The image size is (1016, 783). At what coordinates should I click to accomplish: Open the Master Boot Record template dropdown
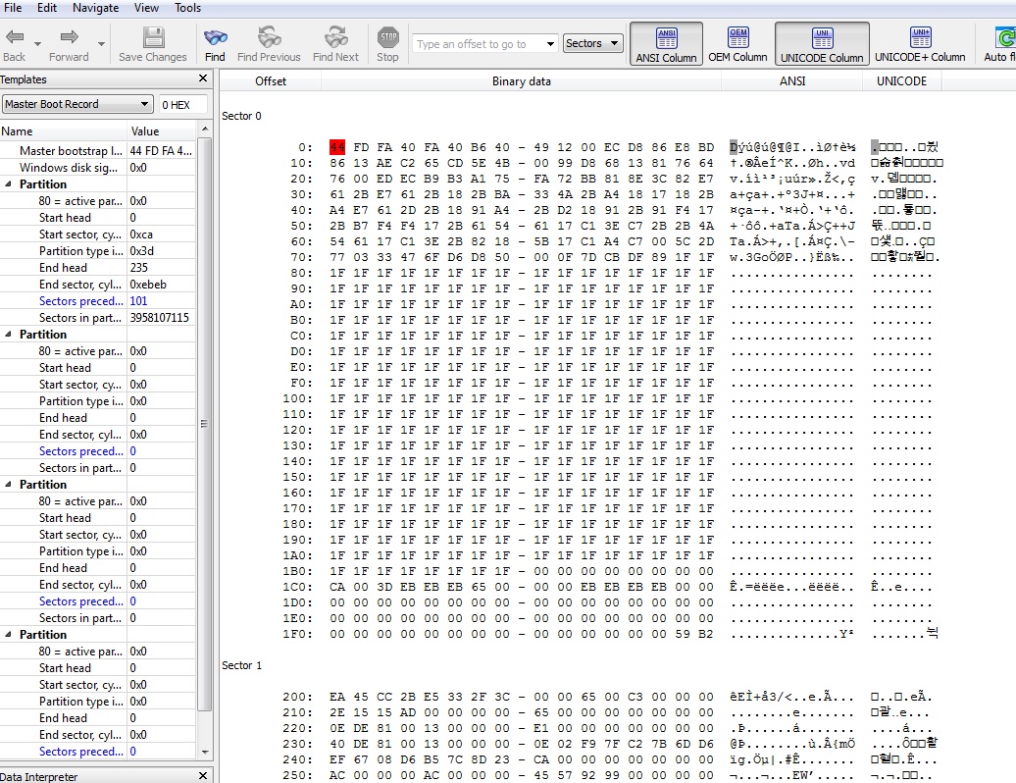(77, 104)
